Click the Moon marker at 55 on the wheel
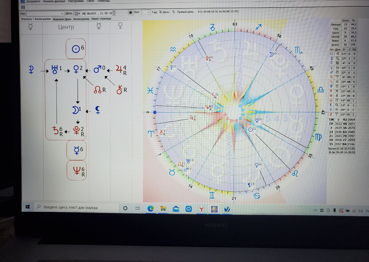 coord(271,54)
